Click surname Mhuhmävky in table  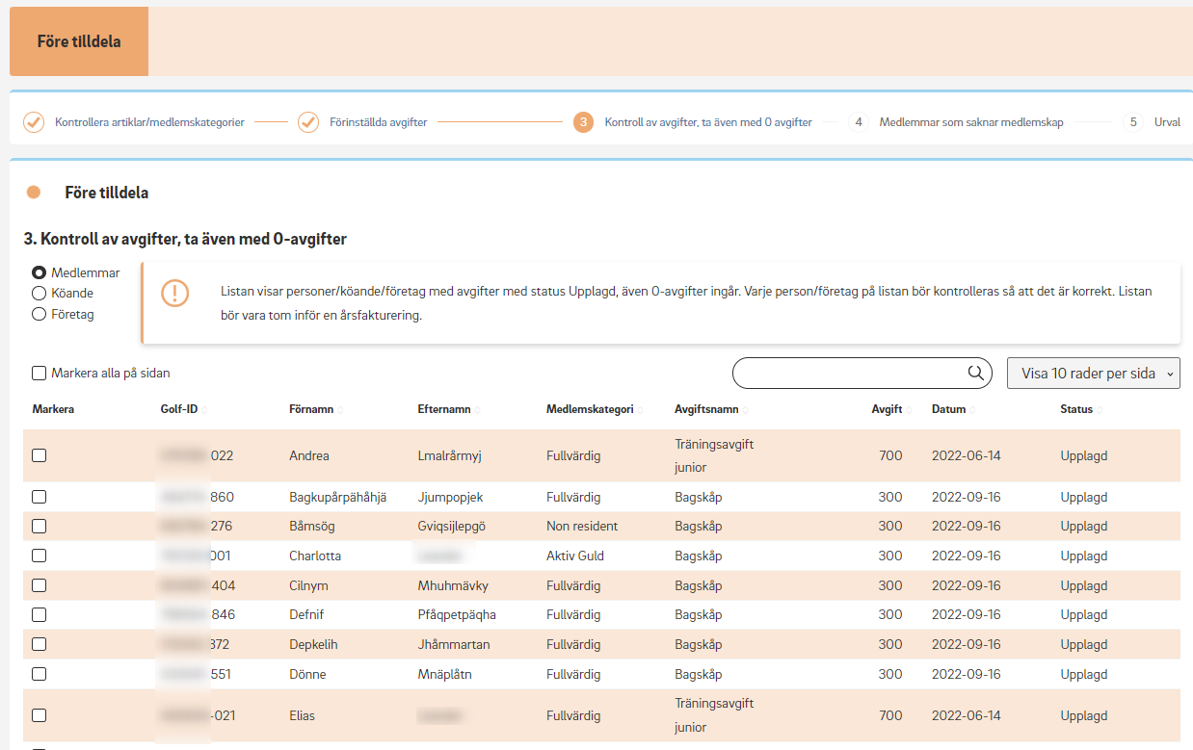tap(453, 585)
